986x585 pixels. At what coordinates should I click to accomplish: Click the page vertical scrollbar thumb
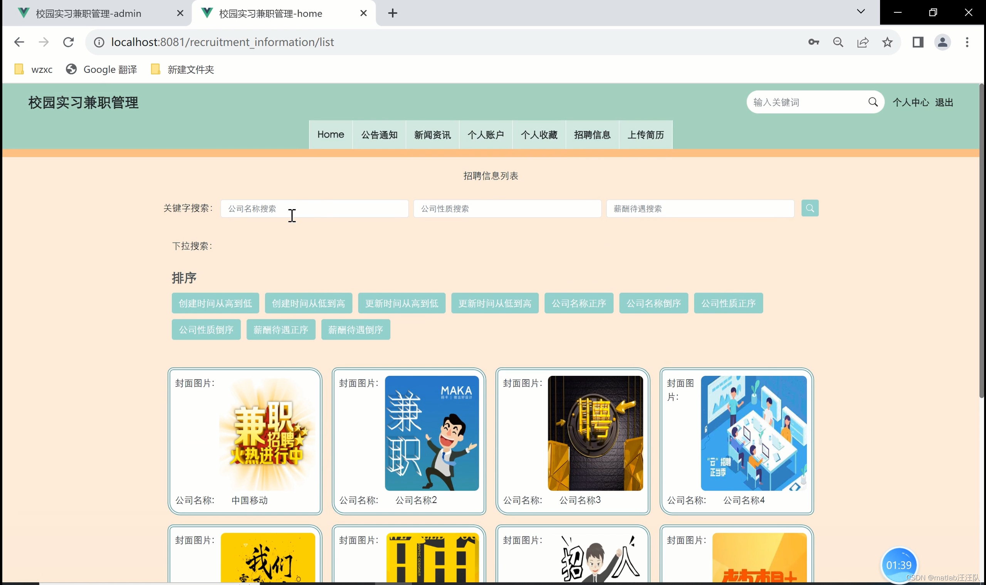(x=981, y=240)
